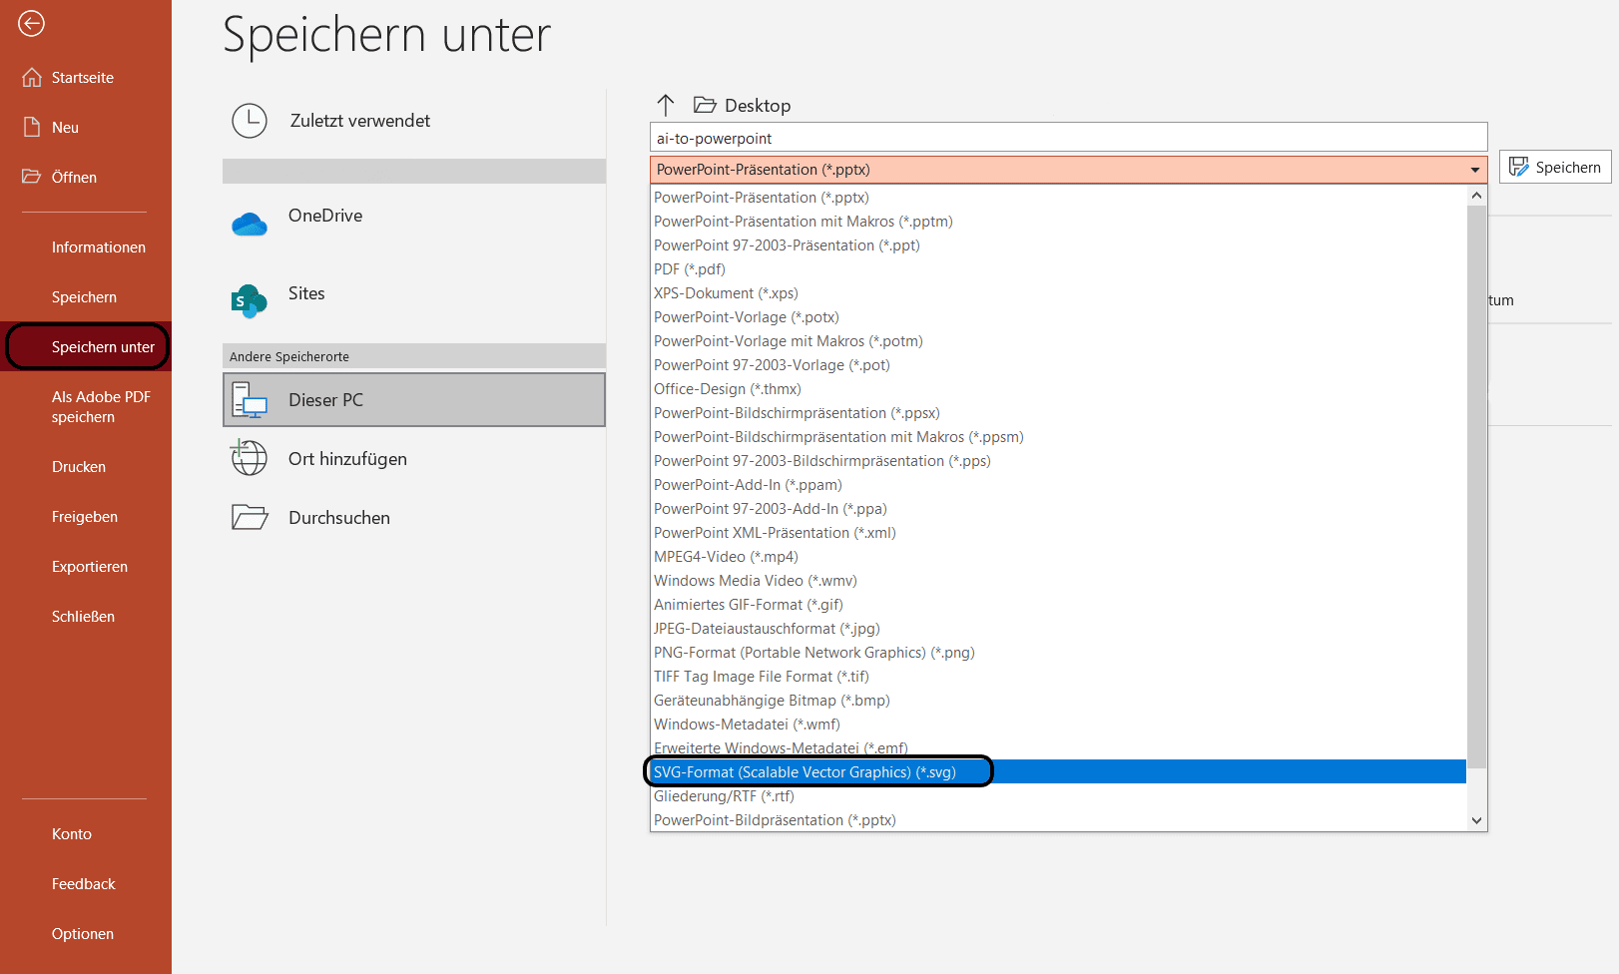Choose PDF as the save format
The width and height of the screenshot is (1619, 974).
688,268
